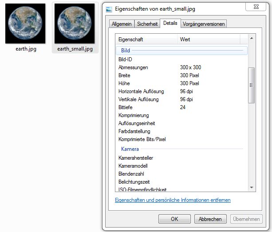Select the Kamerahersteller property row

181,158
